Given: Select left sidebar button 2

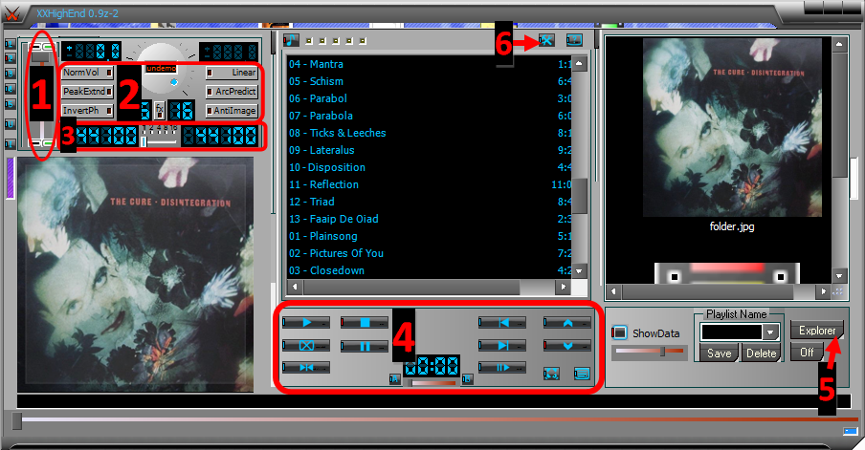Looking at the screenshot, I should coord(10,58).
